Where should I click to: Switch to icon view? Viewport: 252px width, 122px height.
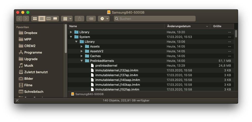(35, 19)
